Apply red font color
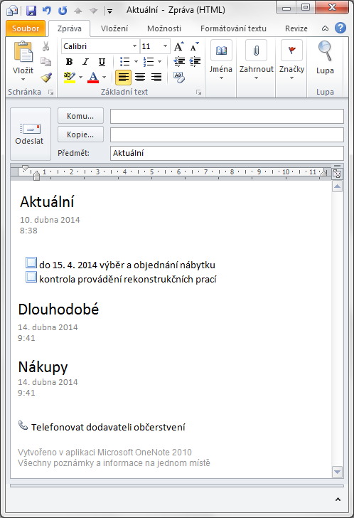This screenshot has width=354, height=518. (x=93, y=78)
